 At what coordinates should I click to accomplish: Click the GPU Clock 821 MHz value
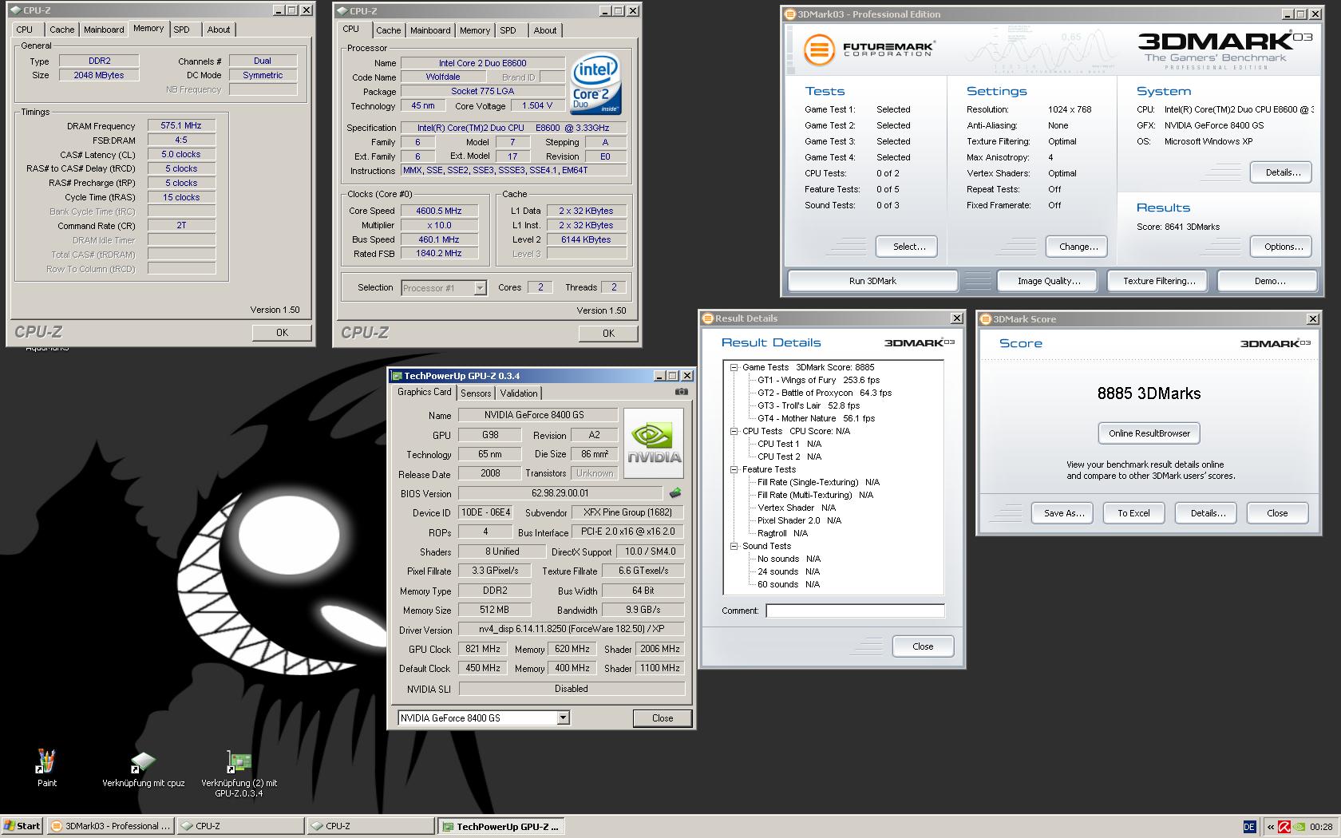pos(482,649)
